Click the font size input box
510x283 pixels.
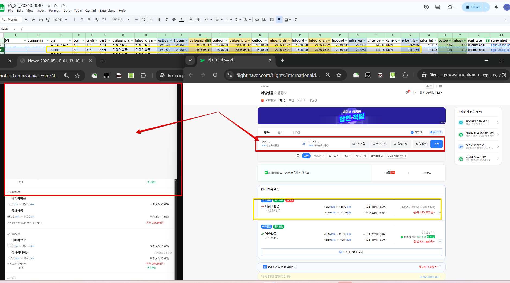click(144, 20)
